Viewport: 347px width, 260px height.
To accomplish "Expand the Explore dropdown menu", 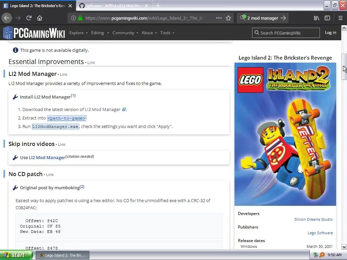I will coord(79,33).
